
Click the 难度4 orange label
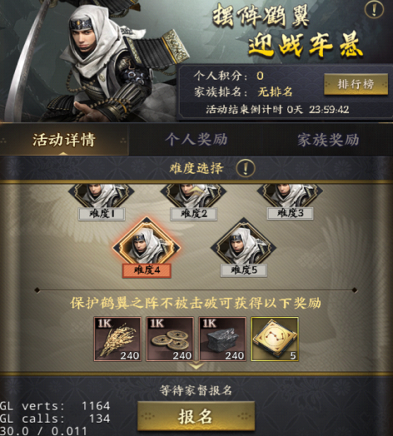(147, 270)
